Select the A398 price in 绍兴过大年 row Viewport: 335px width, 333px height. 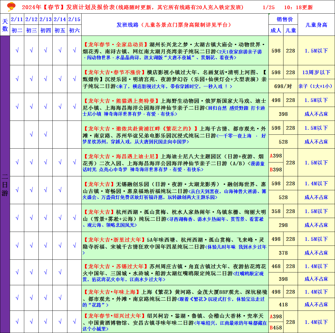[276, 317]
